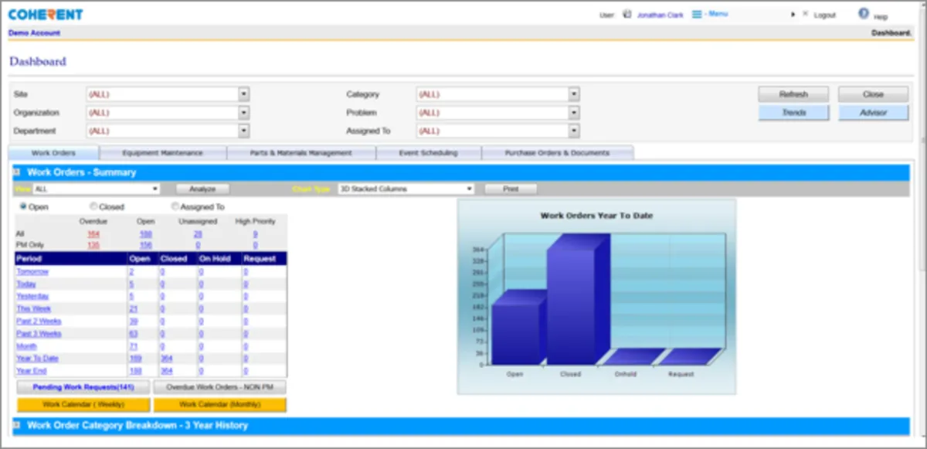Click the Closed bar in the chart
This screenshot has width=927, height=449.
tap(578, 300)
